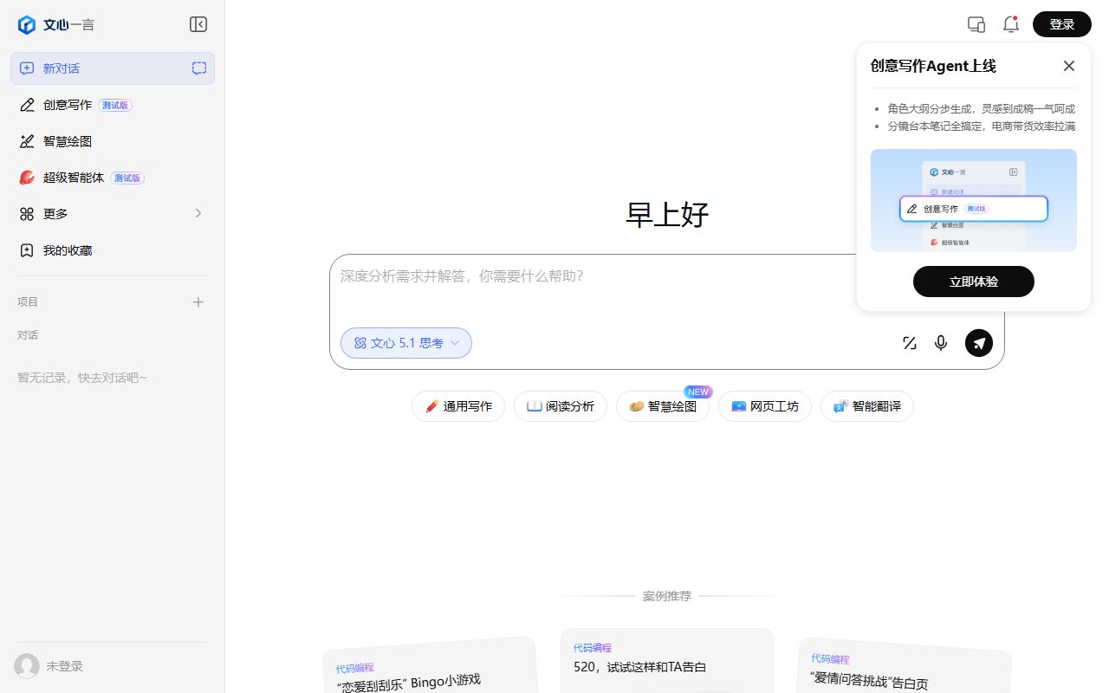The image size is (1109, 693).
Task: Click the 测试版 badge next to 创意写作
Action: coord(115,105)
